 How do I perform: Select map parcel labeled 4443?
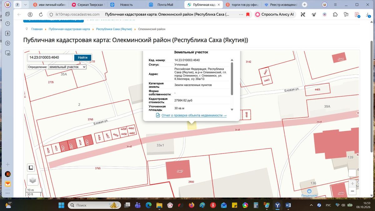(267, 80)
